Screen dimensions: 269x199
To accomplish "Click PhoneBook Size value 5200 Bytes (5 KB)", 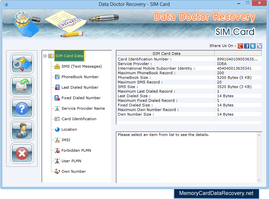I will point(234,77).
